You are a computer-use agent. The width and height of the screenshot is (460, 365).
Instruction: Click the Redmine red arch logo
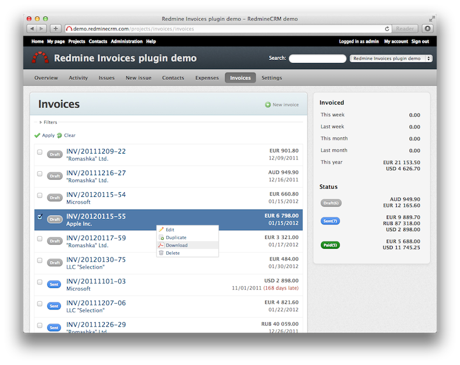(40, 58)
